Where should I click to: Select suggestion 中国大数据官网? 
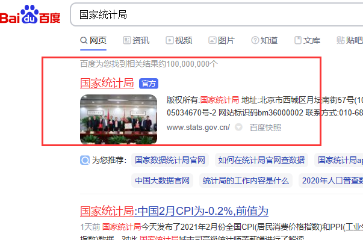(x=162, y=180)
